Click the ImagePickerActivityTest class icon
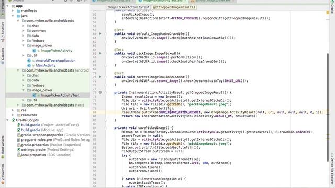Image resolution: width=335 pixels, height=188 pixels. [x=34, y=95]
